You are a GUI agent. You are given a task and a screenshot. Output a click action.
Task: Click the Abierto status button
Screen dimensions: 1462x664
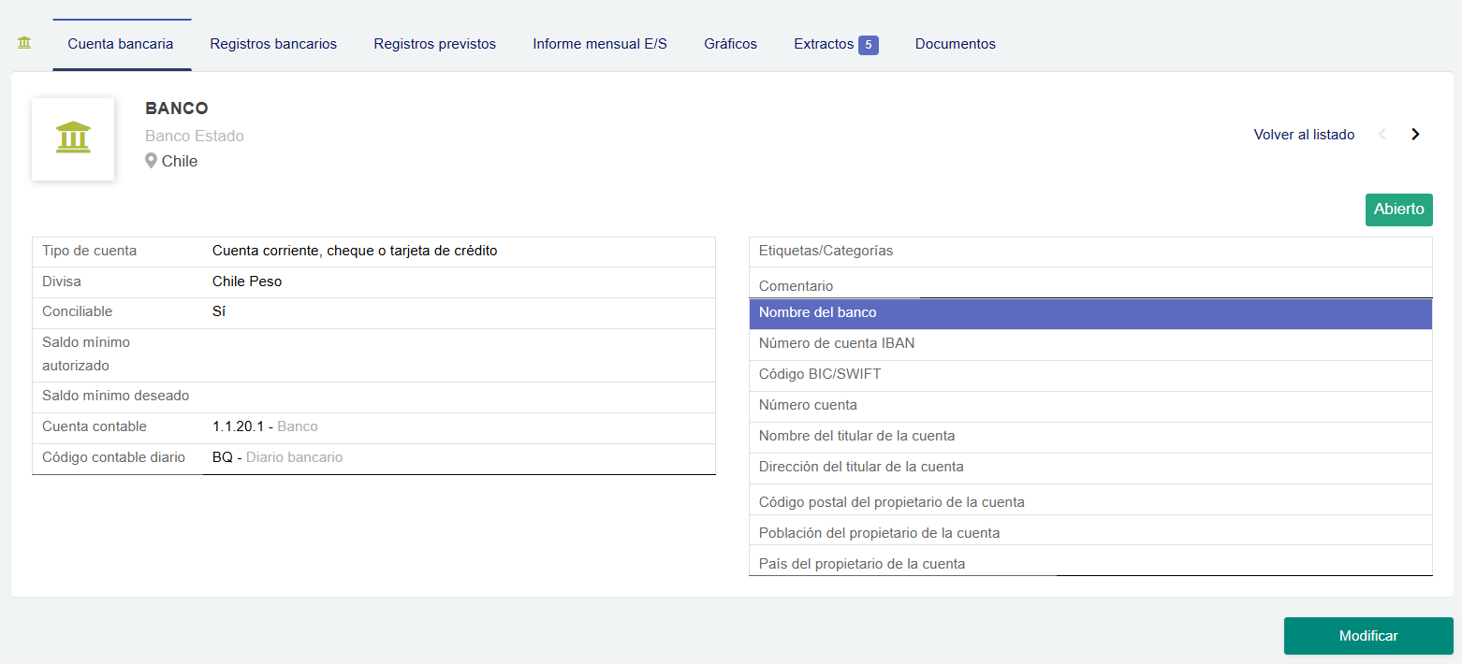(x=1398, y=209)
